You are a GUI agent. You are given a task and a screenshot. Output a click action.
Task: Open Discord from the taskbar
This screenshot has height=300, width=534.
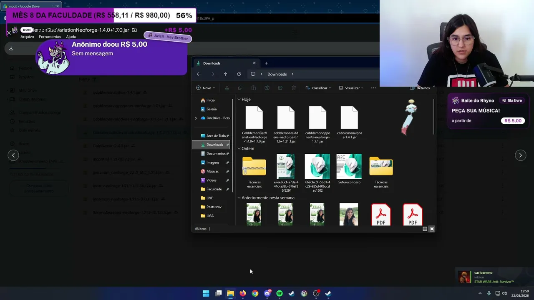click(267, 293)
